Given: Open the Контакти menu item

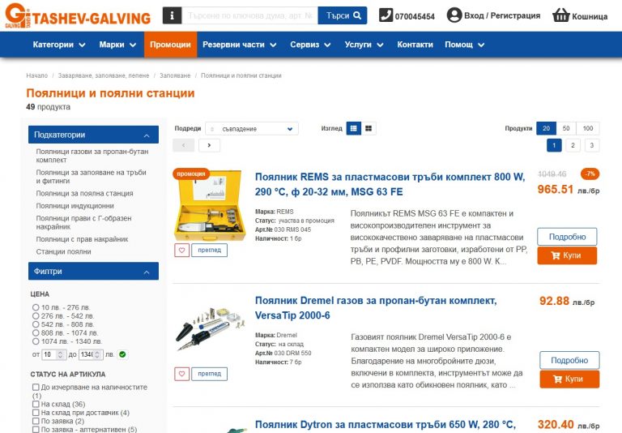Looking at the screenshot, I should pos(415,45).
